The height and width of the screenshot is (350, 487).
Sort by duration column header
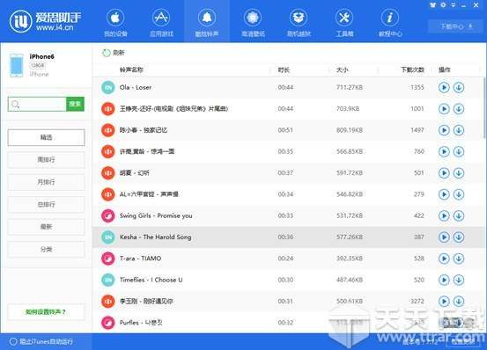[284, 69]
